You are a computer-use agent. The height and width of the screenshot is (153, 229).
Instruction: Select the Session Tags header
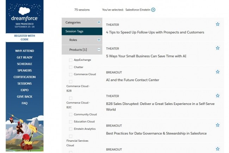82,31
